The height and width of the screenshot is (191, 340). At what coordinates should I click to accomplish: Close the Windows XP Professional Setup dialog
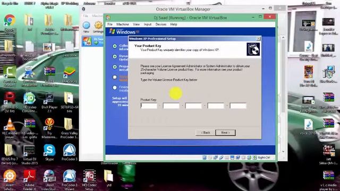(258, 39)
